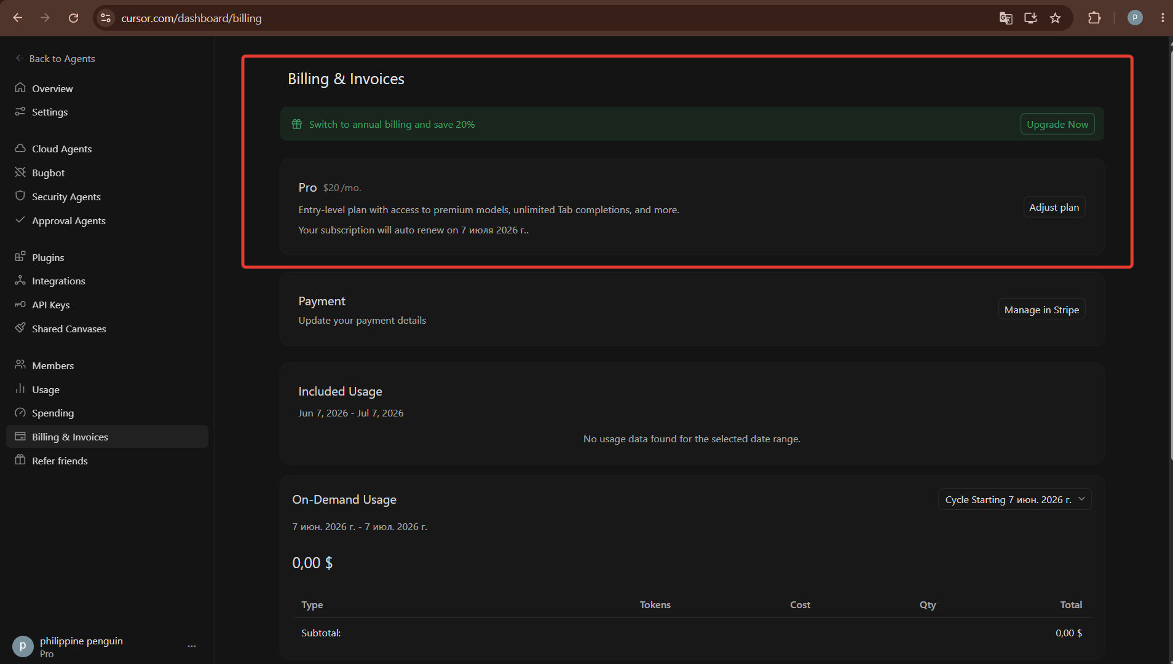Viewport: 1173px width, 664px height.
Task: Click the Manage in Stripe button
Action: coord(1041,310)
